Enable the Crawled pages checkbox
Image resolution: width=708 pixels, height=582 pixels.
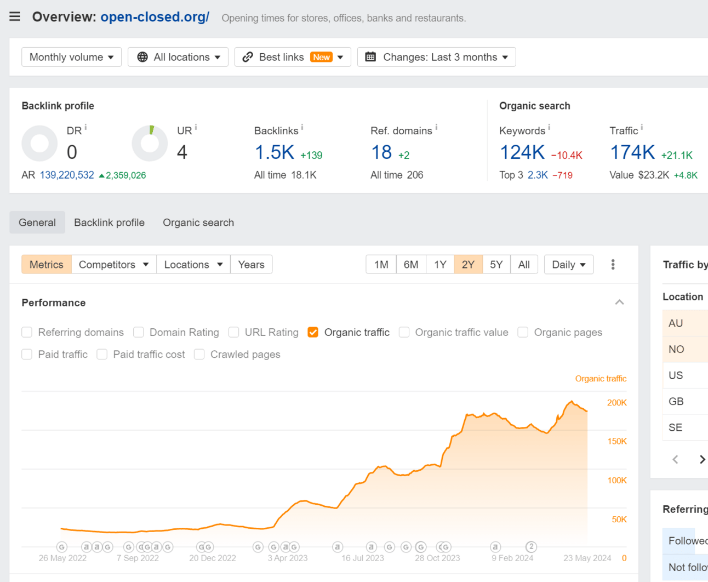(x=199, y=355)
